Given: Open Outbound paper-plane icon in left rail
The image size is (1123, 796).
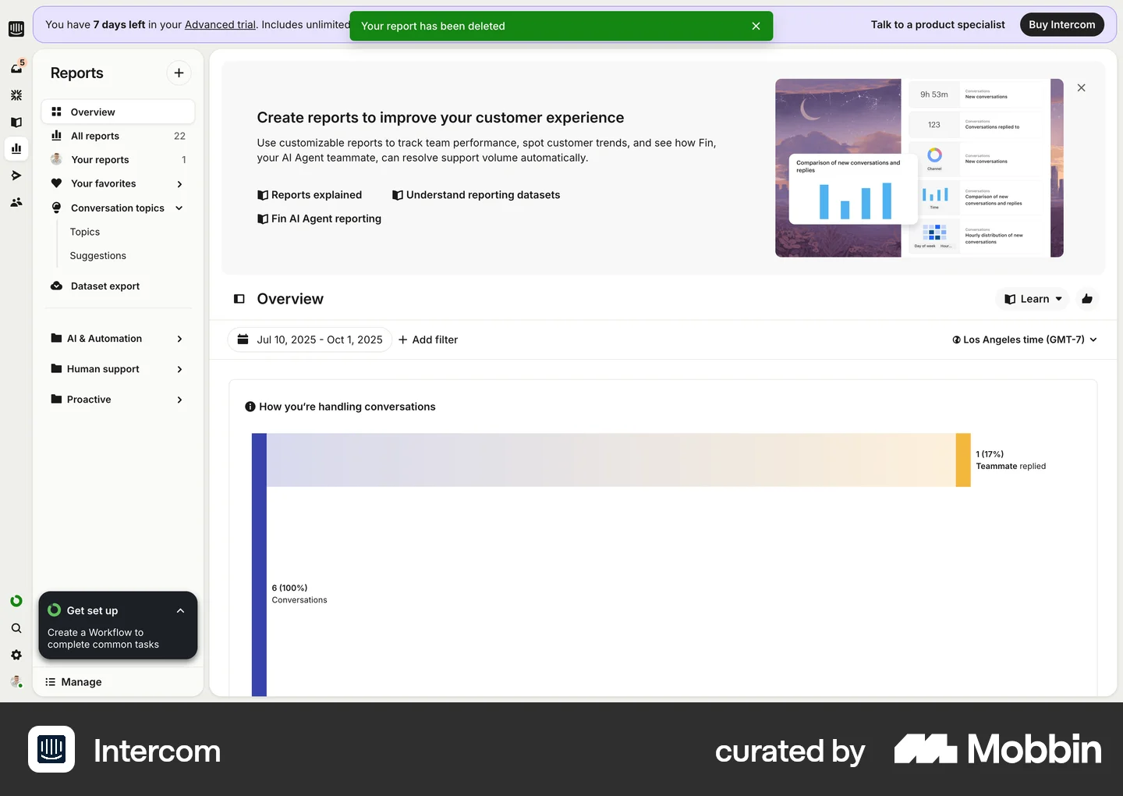Looking at the screenshot, I should click(x=16, y=176).
